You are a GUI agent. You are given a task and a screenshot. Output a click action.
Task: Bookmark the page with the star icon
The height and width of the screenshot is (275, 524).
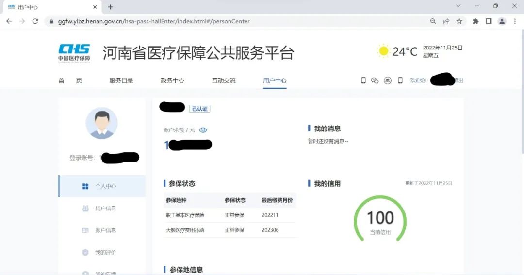pos(459,21)
